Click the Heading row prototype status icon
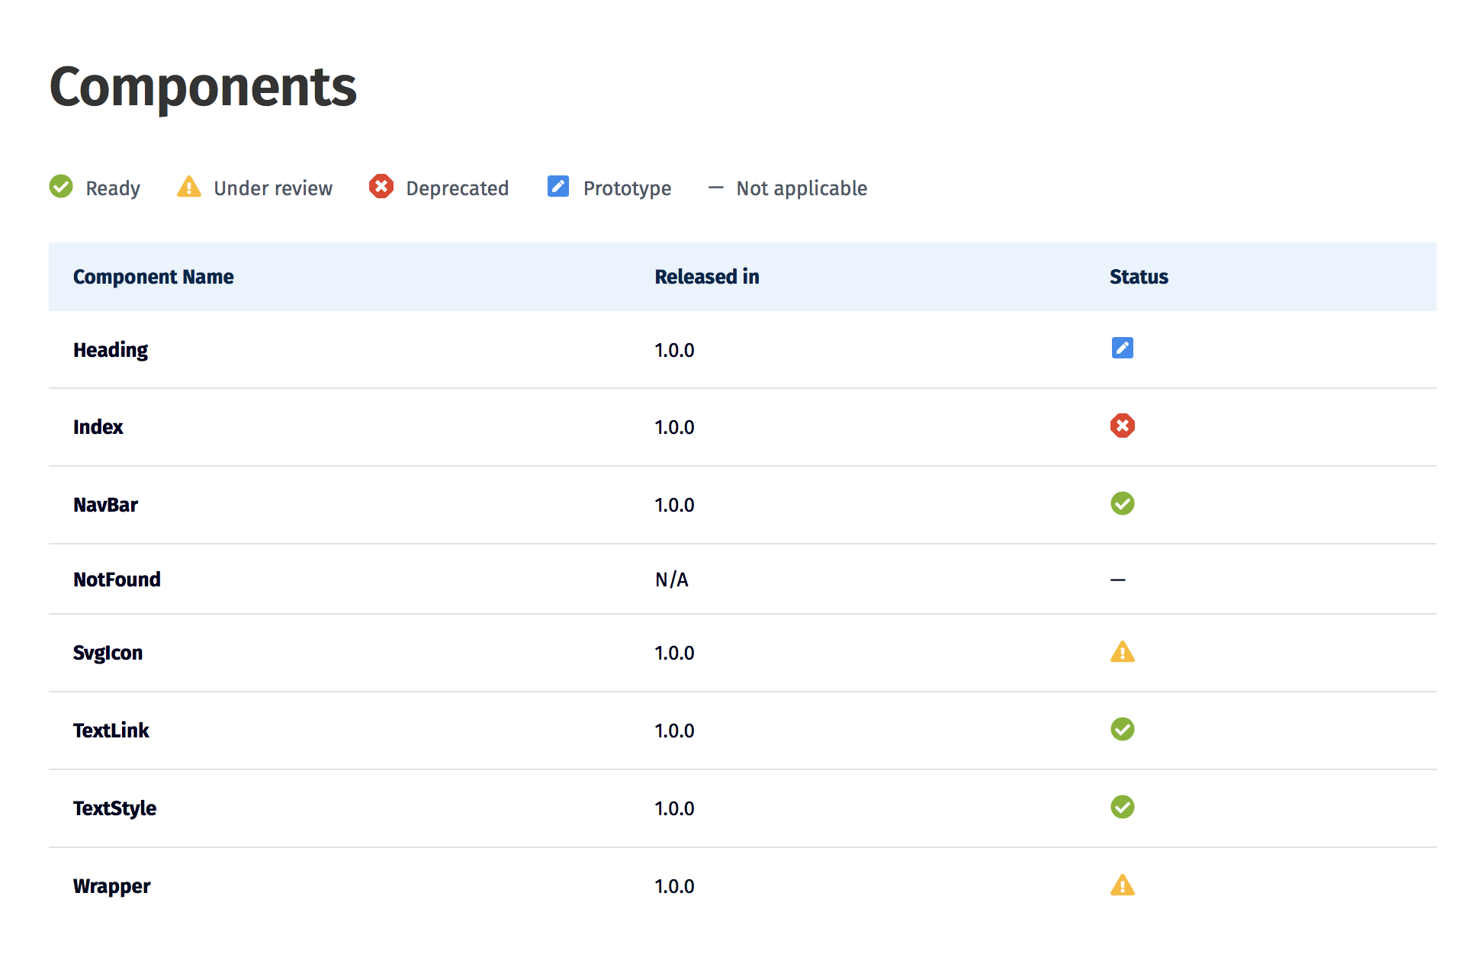Image resolution: width=1475 pixels, height=970 pixels. [1122, 348]
